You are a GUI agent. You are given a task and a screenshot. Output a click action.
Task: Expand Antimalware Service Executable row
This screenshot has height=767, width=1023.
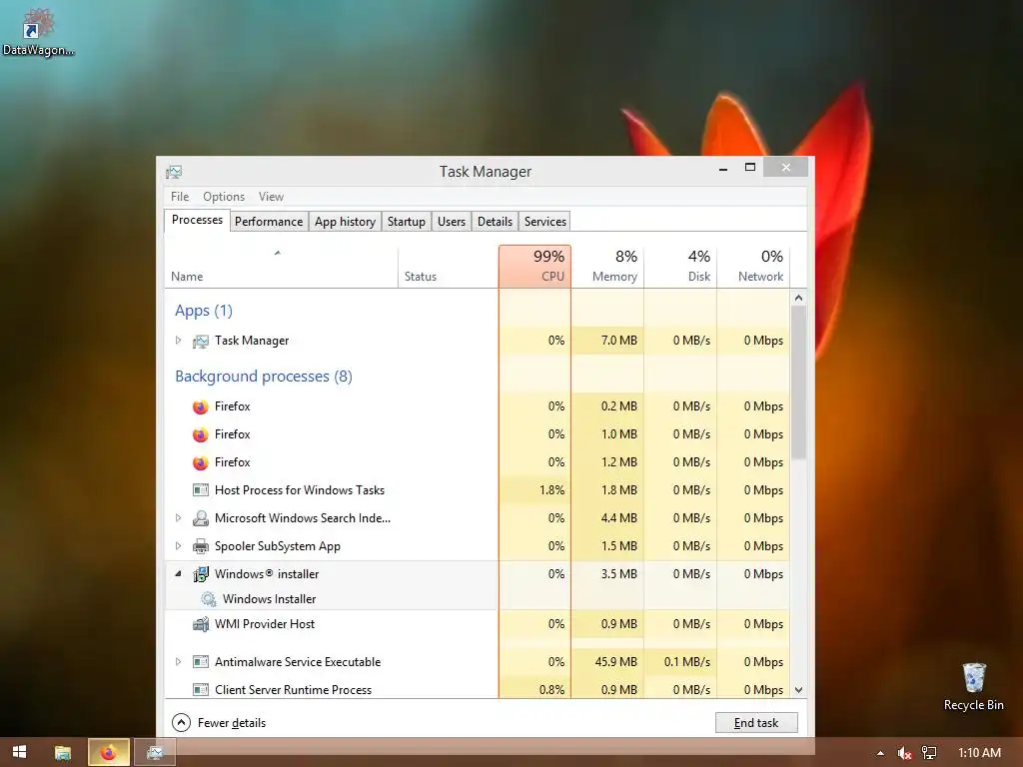[x=178, y=662]
